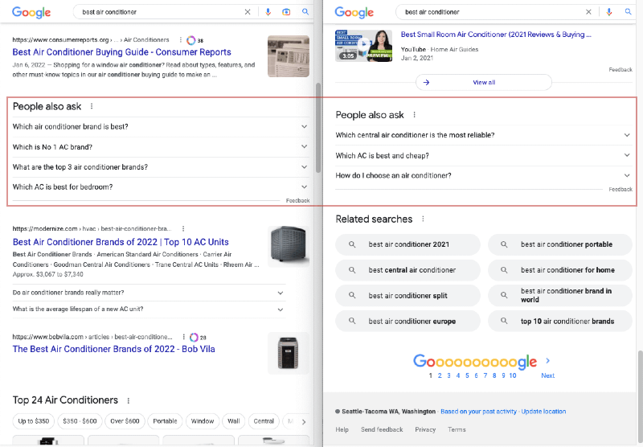Start voice search in left window

(x=268, y=12)
